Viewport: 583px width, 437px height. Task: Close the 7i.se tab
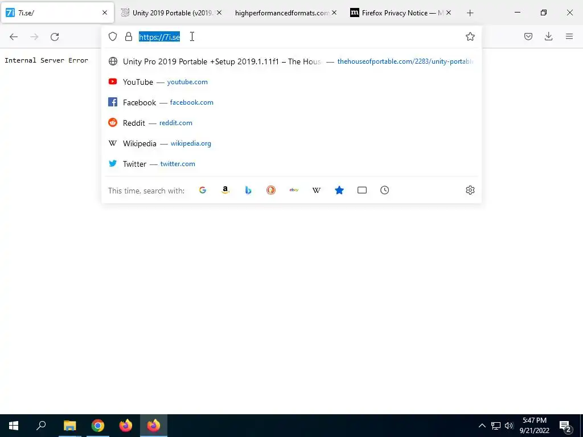point(105,13)
